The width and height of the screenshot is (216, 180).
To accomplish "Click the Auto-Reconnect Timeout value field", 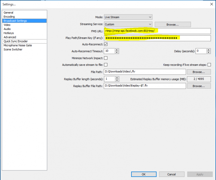I will [x=109, y=51].
